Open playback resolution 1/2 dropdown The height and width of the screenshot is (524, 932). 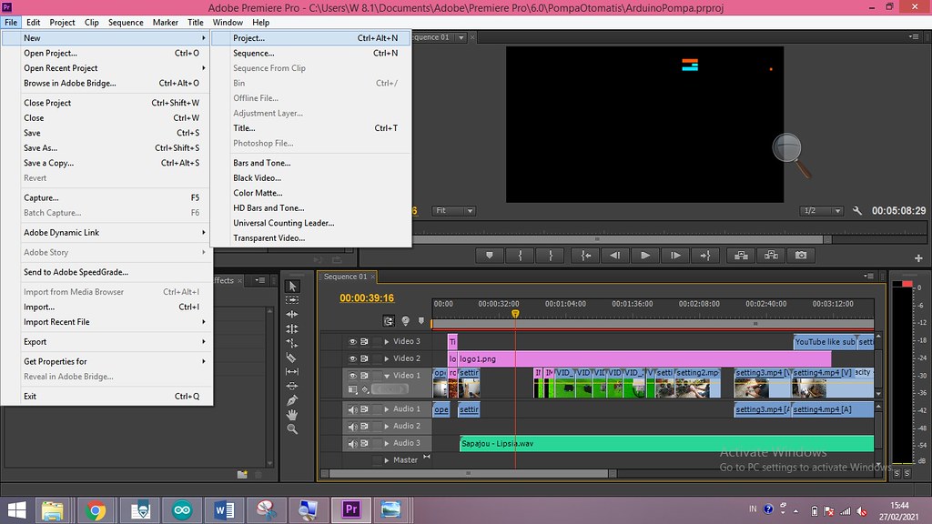(822, 211)
